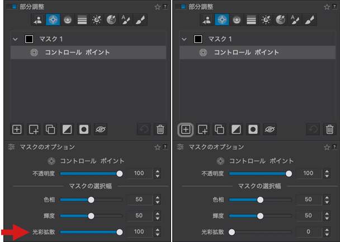Select マスク 1 row in left panel
This screenshot has width=340, height=242.
click(x=88, y=39)
